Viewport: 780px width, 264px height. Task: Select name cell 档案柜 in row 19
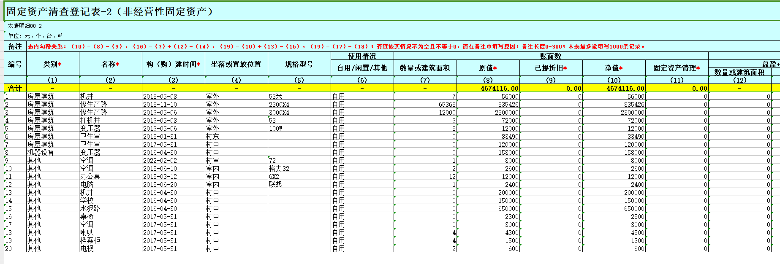[110, 240]
